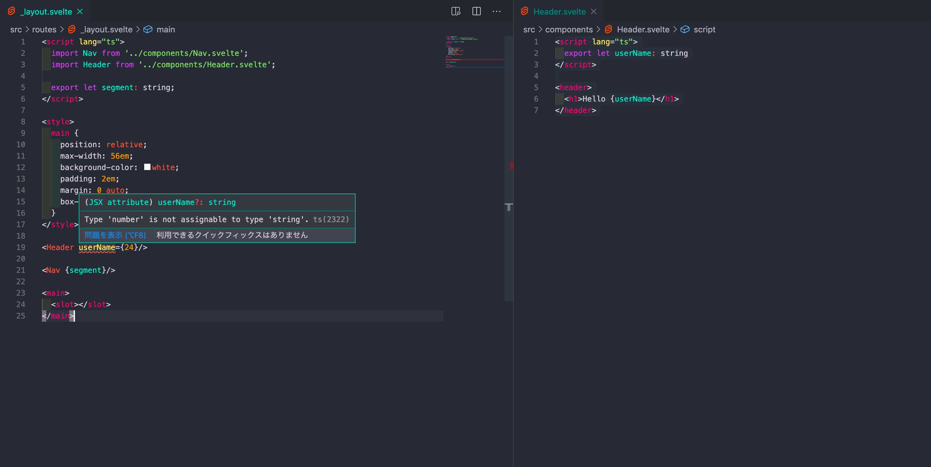The width and height of the screenshot is (931, 467).
Task: Open the components breadcrumb folder dropdown
Action: tap(568, 30)
